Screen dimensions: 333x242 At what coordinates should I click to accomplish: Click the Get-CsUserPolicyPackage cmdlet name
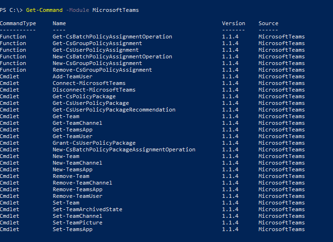[x=91, y=103]
